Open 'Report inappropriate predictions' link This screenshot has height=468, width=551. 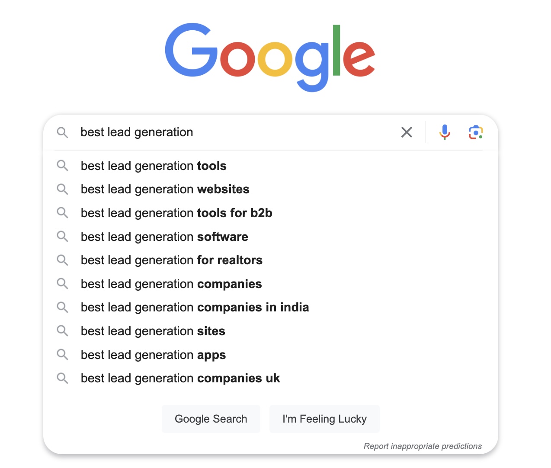coord(423,446)
